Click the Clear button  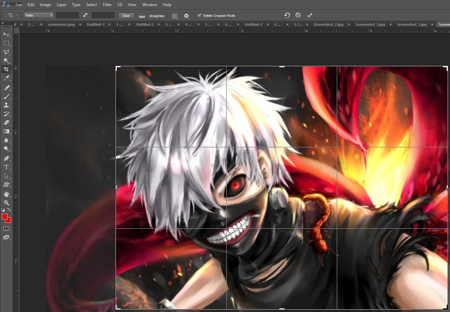pyautogui.click(x=126, y=15)
